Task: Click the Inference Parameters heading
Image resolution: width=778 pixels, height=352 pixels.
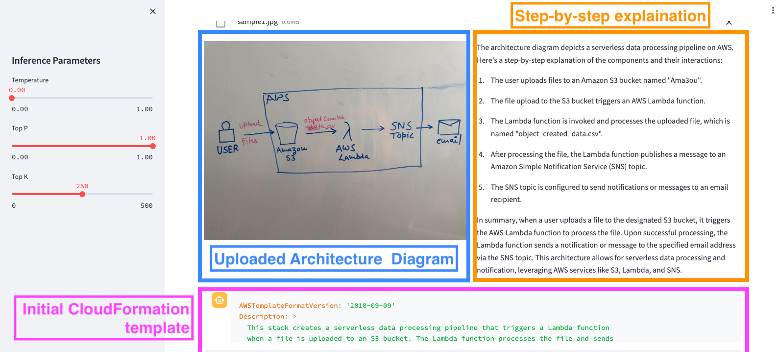Action: coord(56,61)
